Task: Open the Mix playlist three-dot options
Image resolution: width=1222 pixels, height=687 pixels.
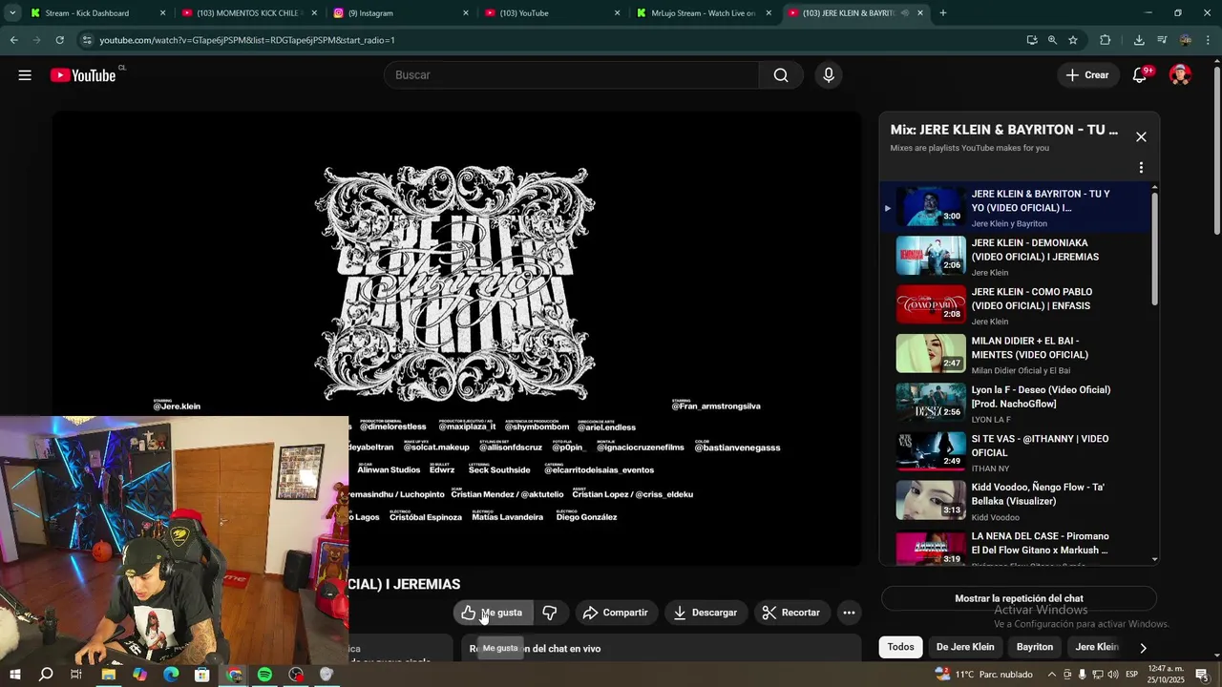Action: tap(1141, 168)
